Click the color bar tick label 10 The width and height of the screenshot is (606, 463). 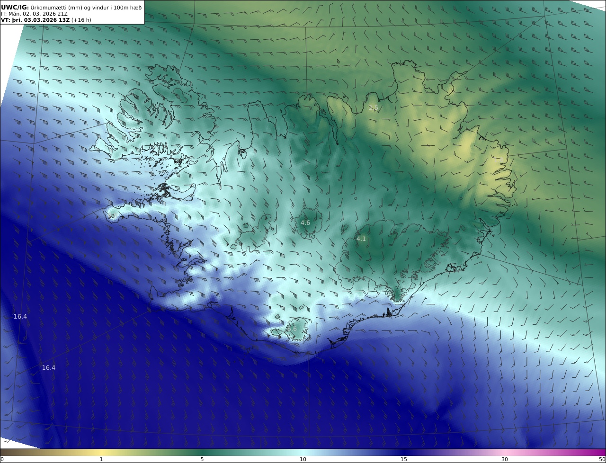click(x=303, y=459)
